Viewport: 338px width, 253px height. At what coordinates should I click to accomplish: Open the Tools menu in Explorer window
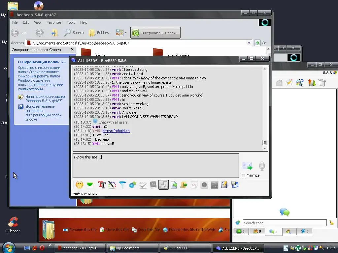[x=71, y=22]
